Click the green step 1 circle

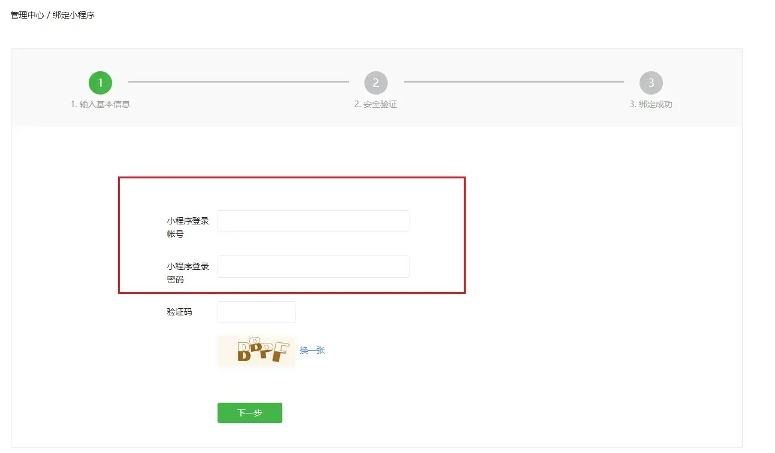(x=100, y=83)
